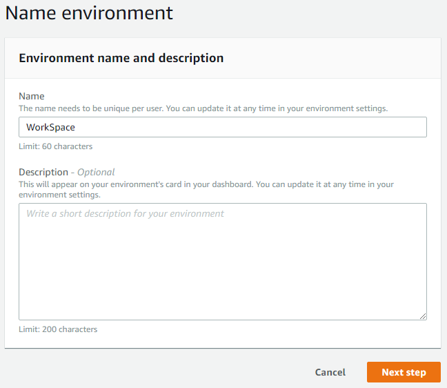Click the blank footer area left of Cancel
The height and width of the screenshot is (388, 447).
152,372
